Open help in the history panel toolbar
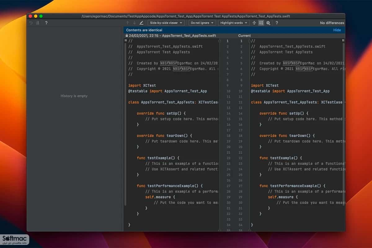372x248 pixels. click(x=46, y=23)
